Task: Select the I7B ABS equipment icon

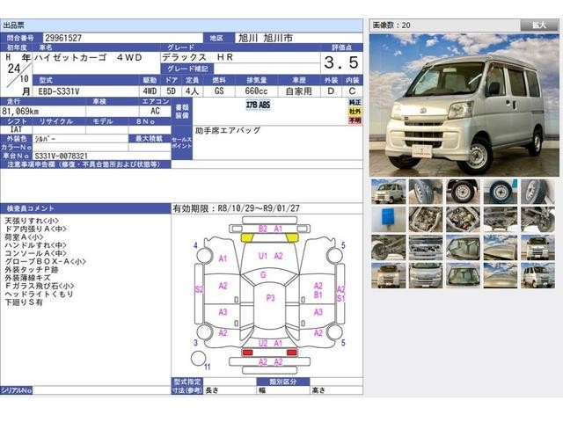Action: (258, 105)
